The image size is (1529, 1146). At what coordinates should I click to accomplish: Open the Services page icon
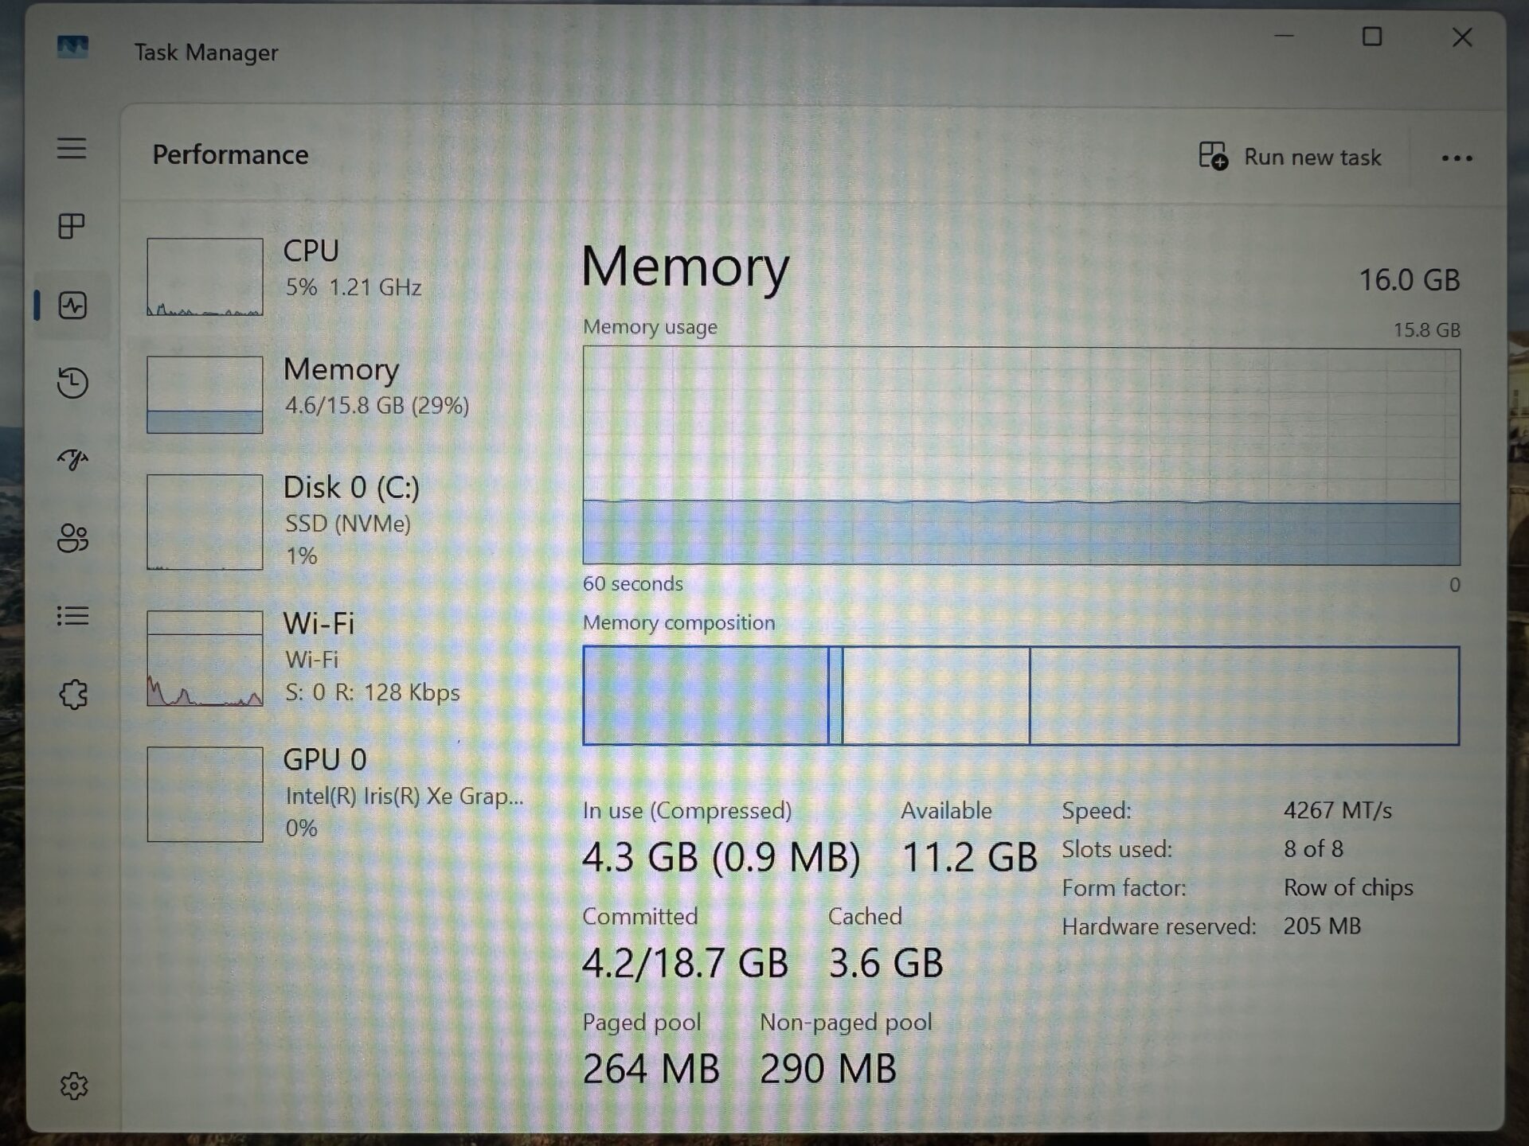(73, 694)
